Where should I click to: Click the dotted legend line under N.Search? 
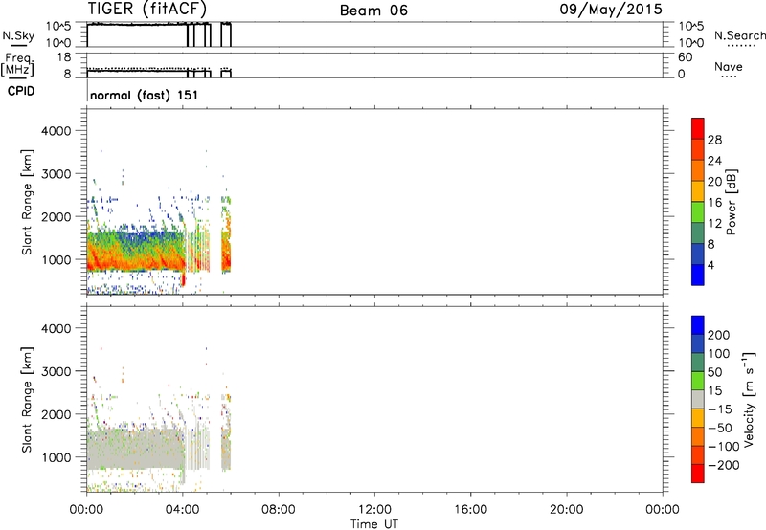click(x=740, y=46)
